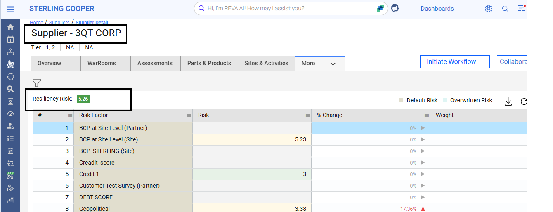Viewport: 553px width, 212px height.
Task: Expand % change arrow for DEBT SCORE row
Action: coord(423,197)
